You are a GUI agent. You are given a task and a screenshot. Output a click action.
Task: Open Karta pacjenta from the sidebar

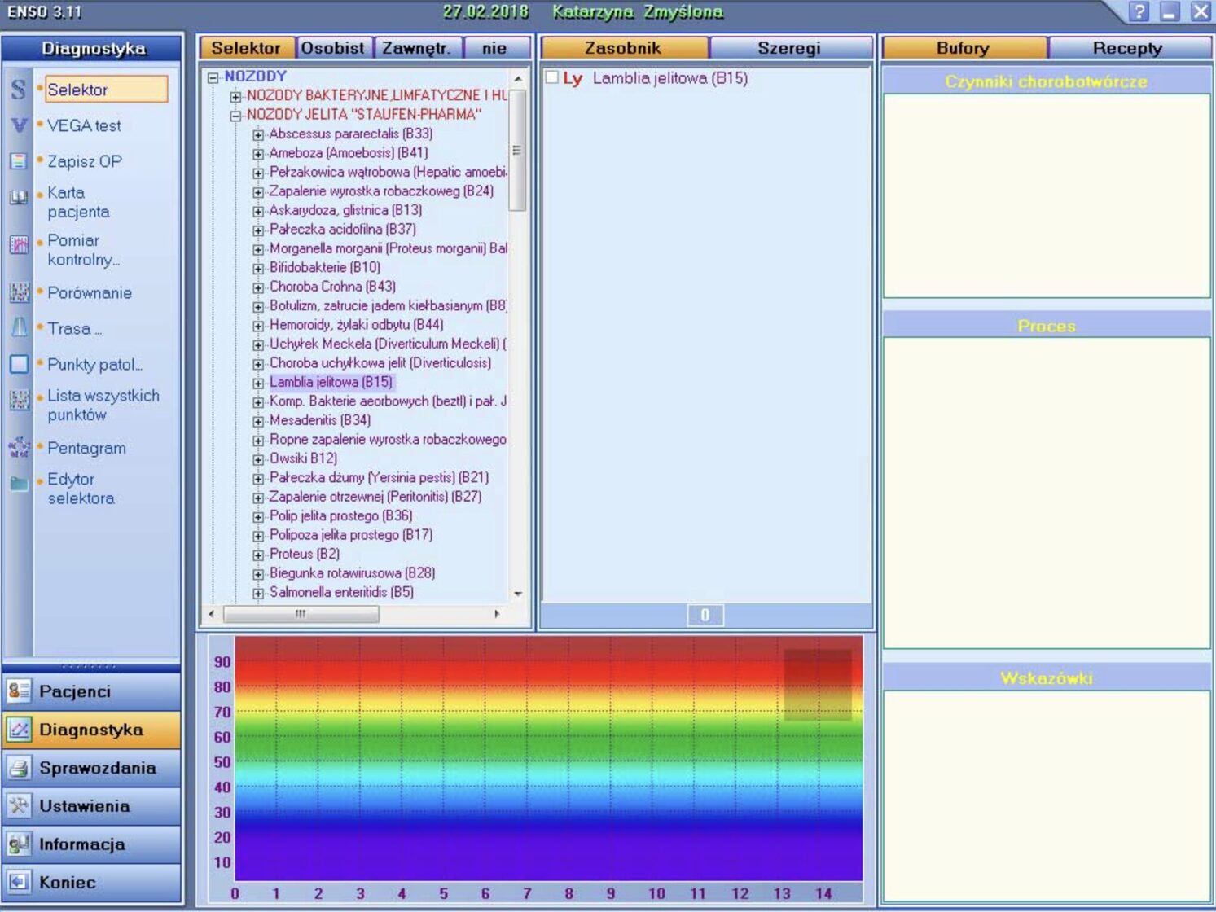[78, 202]
